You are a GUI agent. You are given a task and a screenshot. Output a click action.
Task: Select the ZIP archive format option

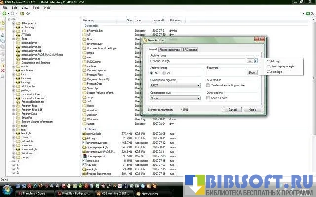pos(164,72)
